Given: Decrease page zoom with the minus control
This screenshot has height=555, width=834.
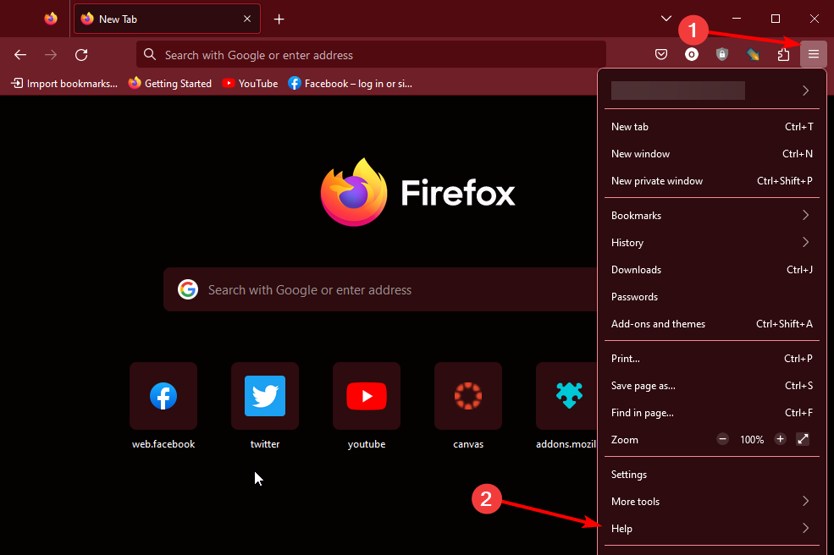Looking at the screenshot, I should click(x=722, y=439).
